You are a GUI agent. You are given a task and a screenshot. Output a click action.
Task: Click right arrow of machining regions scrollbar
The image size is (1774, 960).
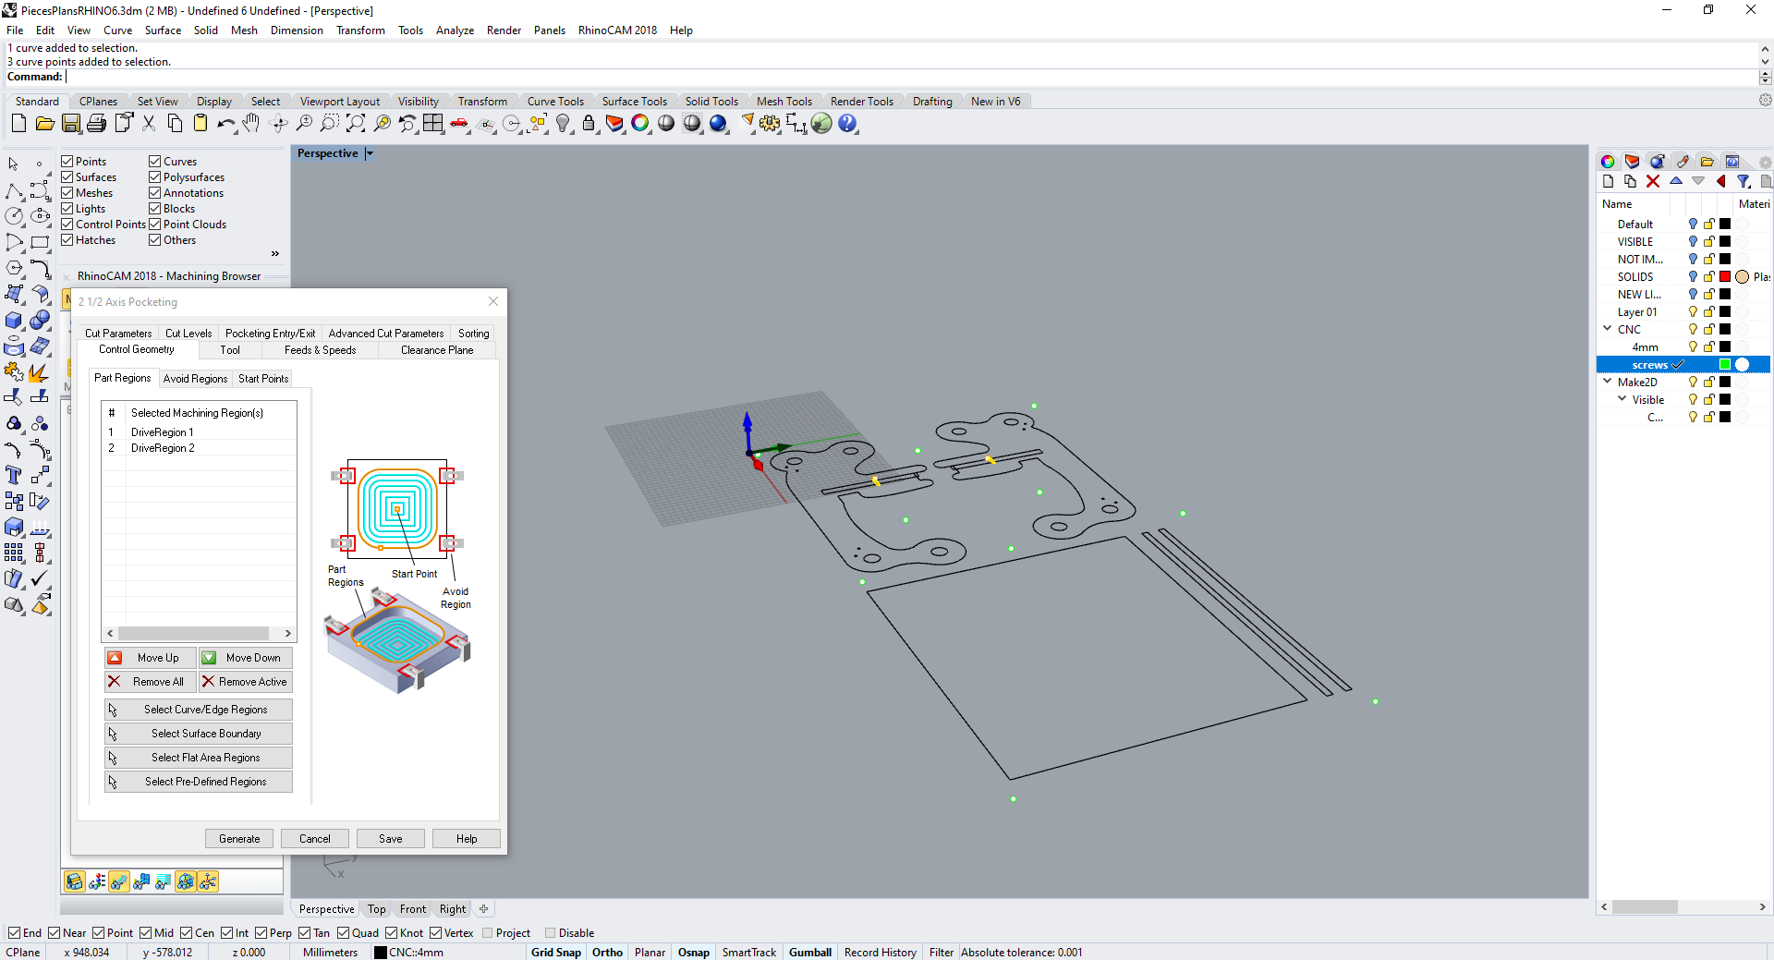[x=288, y=634]
